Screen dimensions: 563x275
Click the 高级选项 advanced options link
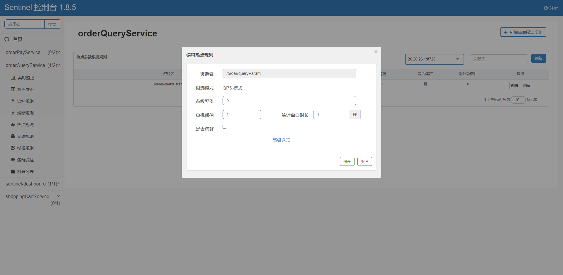[281, 140]
